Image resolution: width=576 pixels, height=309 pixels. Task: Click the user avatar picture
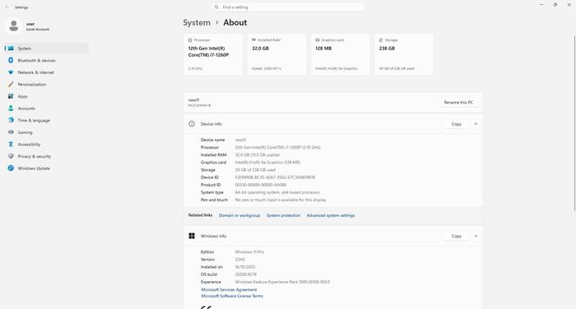[14, 25]
